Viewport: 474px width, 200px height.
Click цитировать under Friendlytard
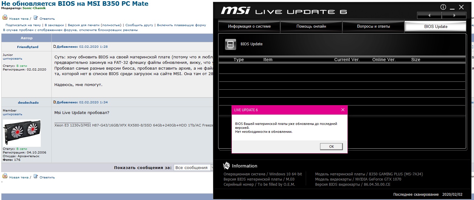(12, 59)
